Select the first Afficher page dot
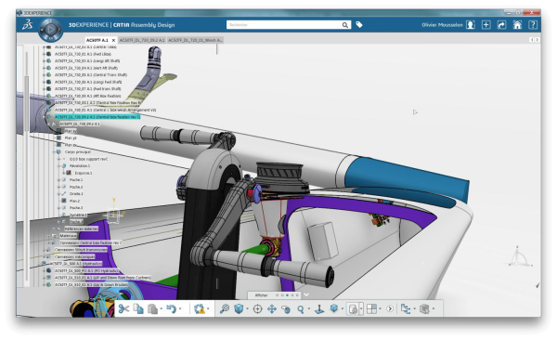The width and height of the screenshot is (557, 340). tap(277, 294)
